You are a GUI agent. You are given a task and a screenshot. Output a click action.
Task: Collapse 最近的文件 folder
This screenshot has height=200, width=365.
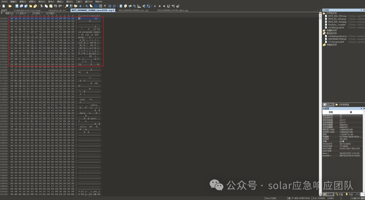pyautogui.click(x=324, y=33)
